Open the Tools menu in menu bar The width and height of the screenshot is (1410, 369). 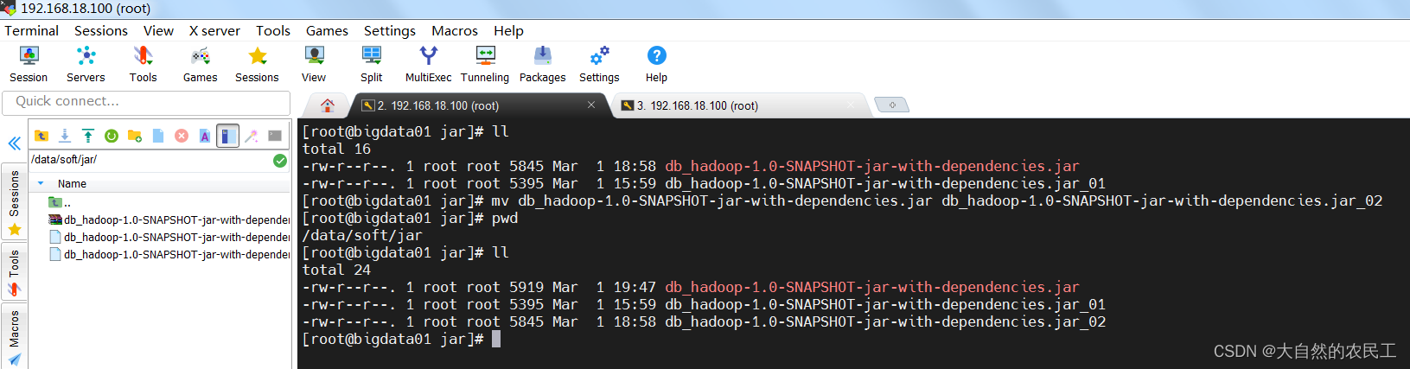pos(273,30)
